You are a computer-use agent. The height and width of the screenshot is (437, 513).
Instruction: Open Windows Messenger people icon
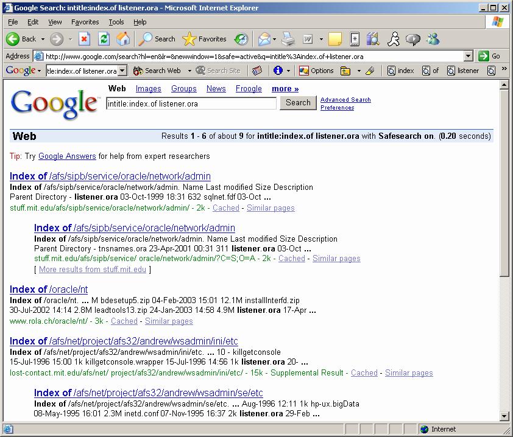click(x=433, y=39)
